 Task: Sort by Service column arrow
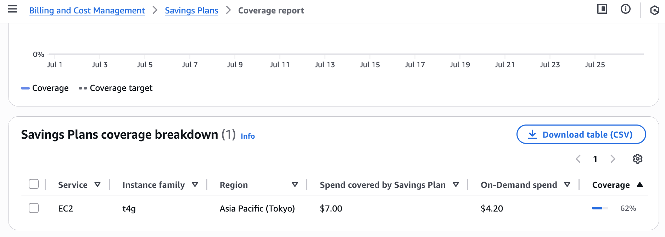tap(97, 185)
